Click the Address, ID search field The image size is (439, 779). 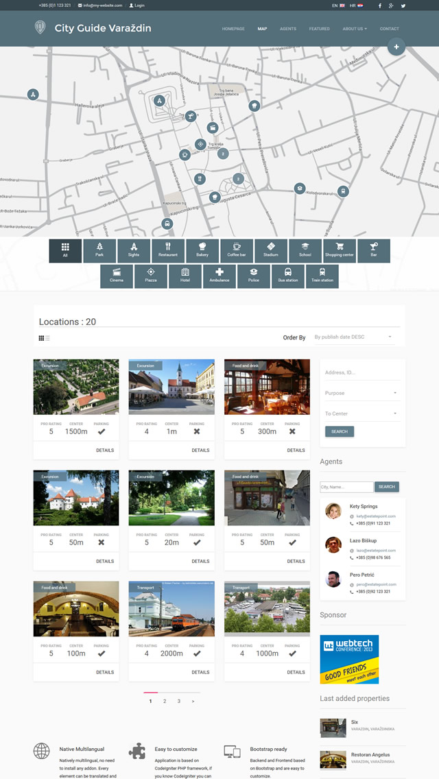tap(361, 373)
